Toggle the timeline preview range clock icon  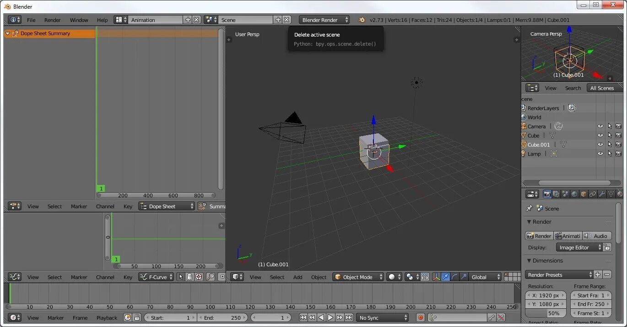128,317
